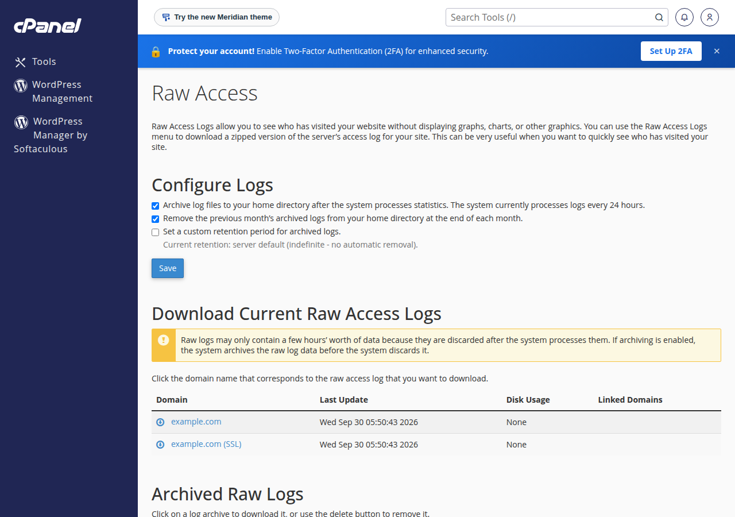The width and height of the screenshot is (735, 517).
Task: Click the download icon beside example.com
Action: pos(160,422)
